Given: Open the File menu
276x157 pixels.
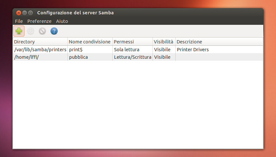Looking at the screenshot, I should pos(19,21).
